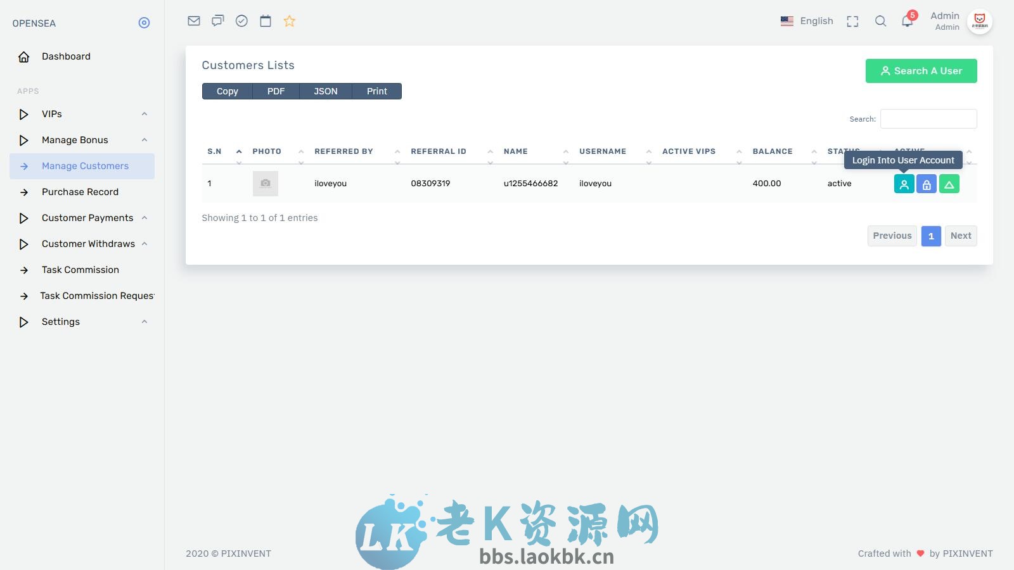
Task: Expand the VIPs menu in the sidebar
Action: (x=51, y=114)
